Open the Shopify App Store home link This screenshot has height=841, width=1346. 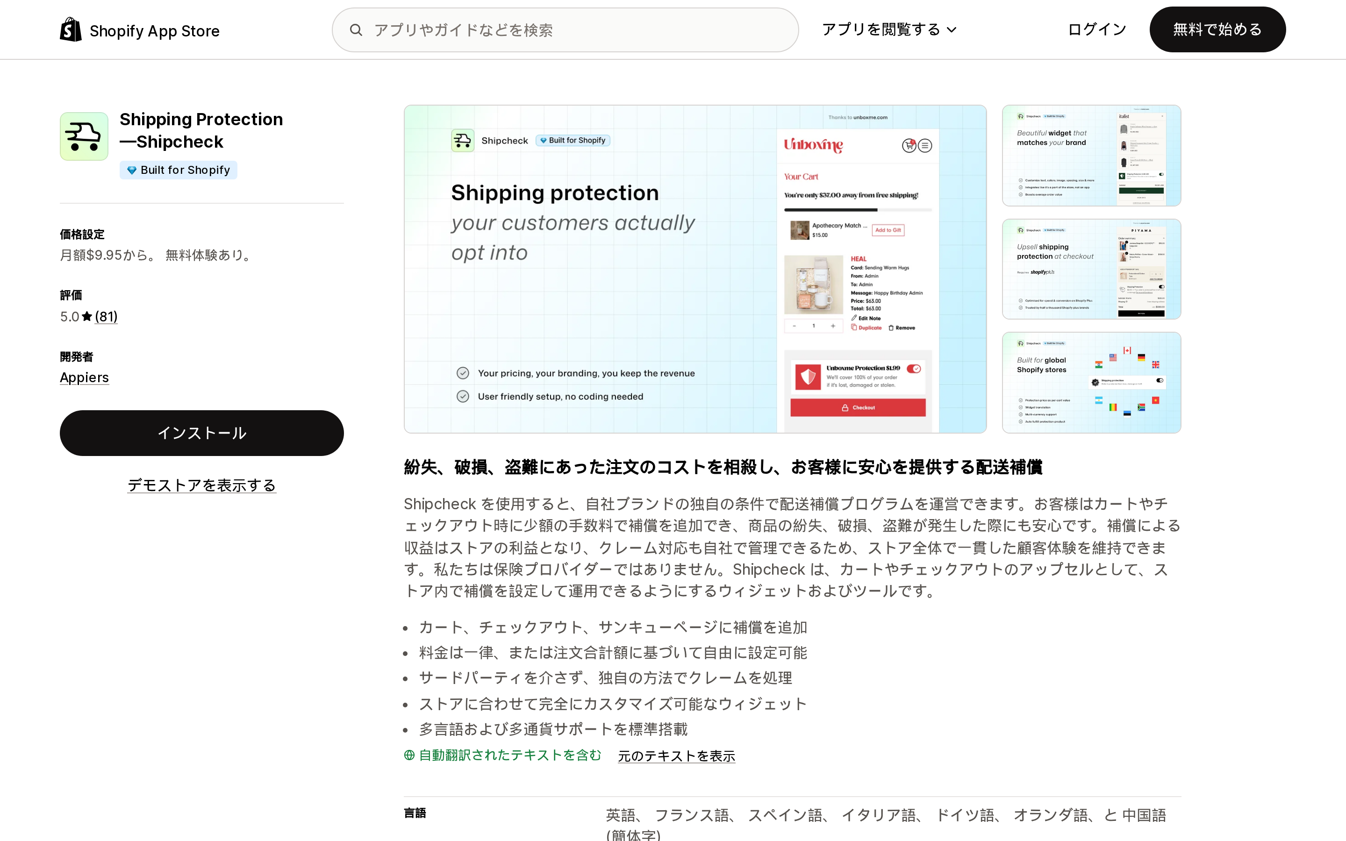pos(140,30)
